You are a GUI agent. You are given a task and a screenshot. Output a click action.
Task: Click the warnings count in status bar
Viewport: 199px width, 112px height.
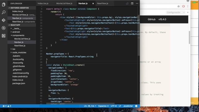(9, 106)
